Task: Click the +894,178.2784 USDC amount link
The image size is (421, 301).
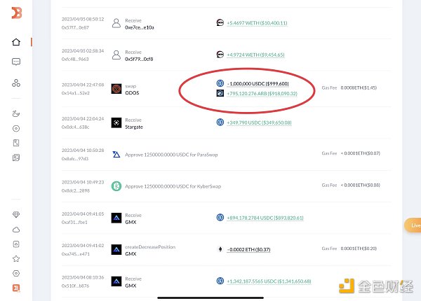Action: 265,218
